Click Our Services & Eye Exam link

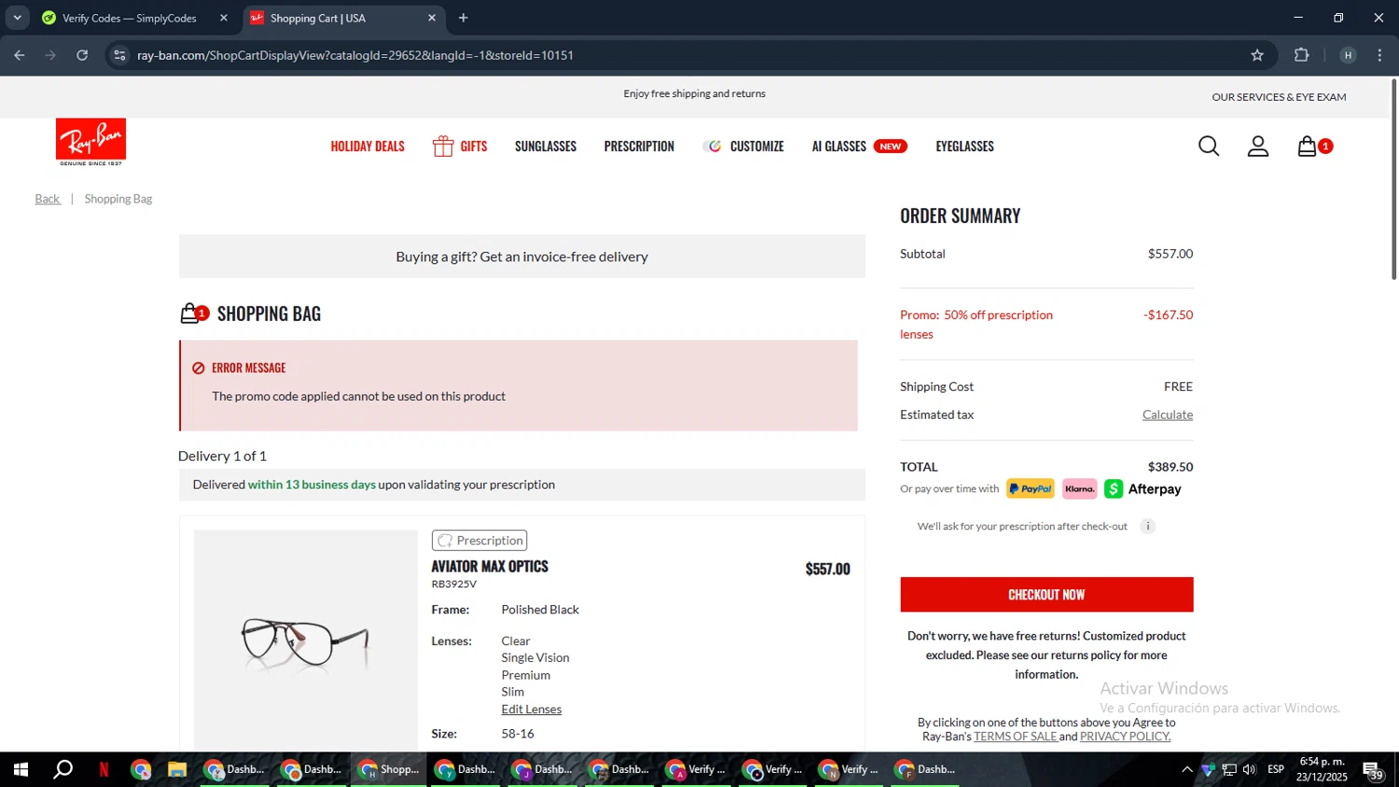[x=1279, y=97]
